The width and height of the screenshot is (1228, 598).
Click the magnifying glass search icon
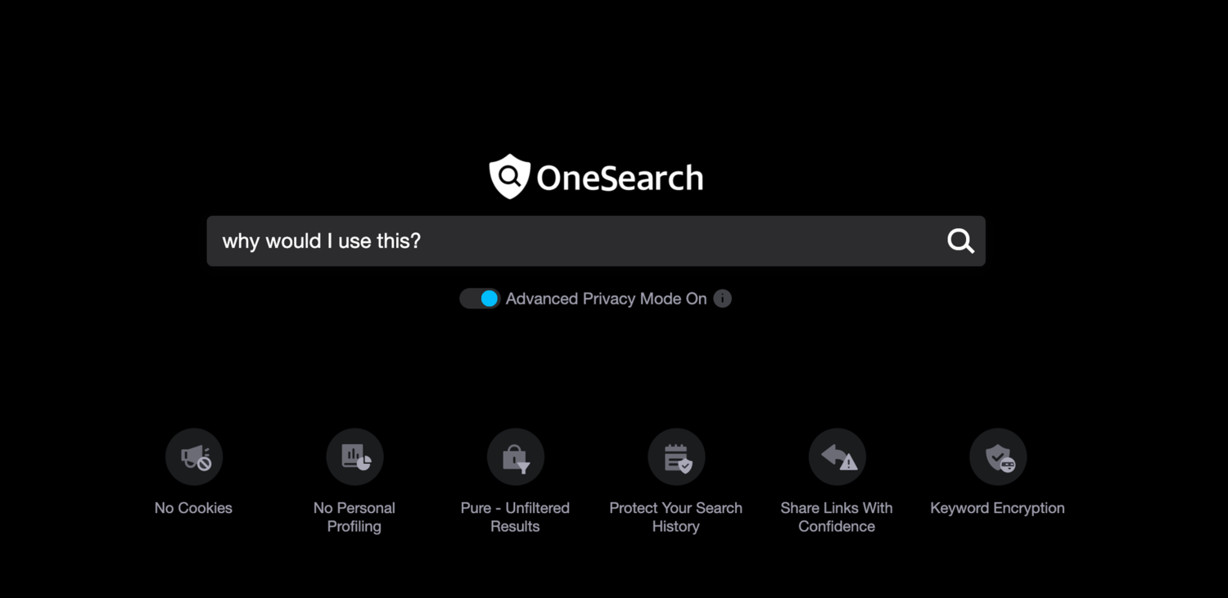[x=959, y=241]
